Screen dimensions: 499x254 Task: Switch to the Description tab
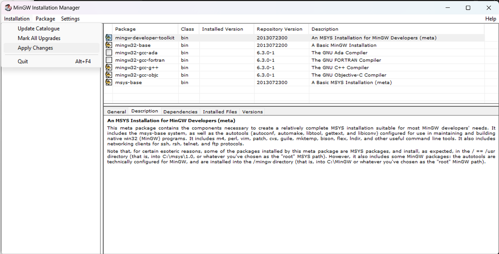click(x=145, y=111)
